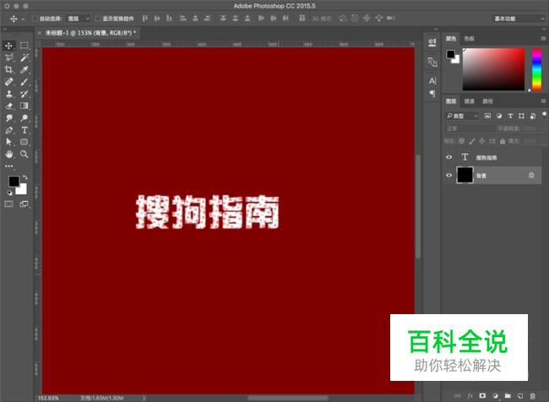This screenshot has height=402, width=549.
Task: Select the Lasso tool
Action: (8, 57)
